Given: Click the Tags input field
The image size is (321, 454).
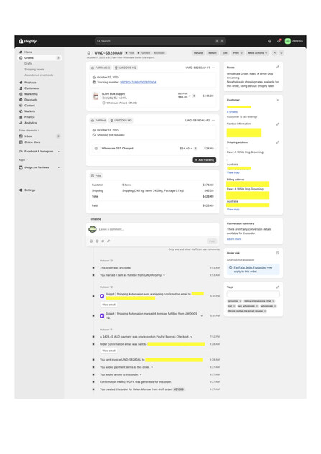Looking at the screenshot, I should click(x=253, y=294).
